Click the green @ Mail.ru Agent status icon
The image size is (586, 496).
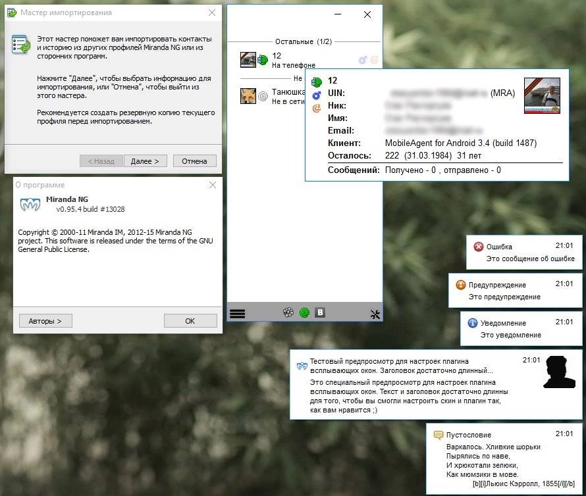[305, 312]
